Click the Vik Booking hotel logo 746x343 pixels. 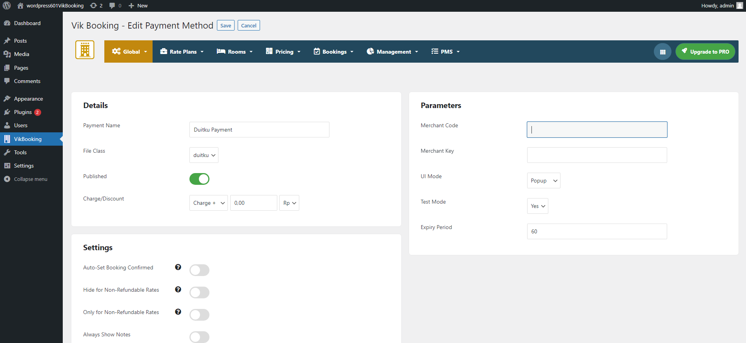click(x=85, y=50)
